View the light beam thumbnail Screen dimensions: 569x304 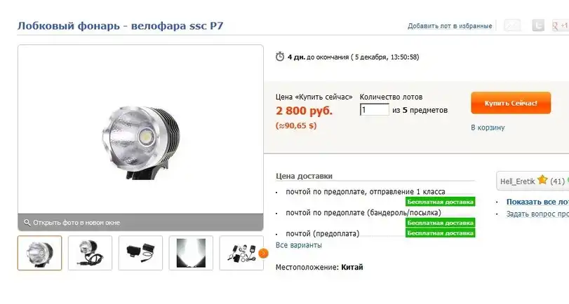(x=191, y=253)
